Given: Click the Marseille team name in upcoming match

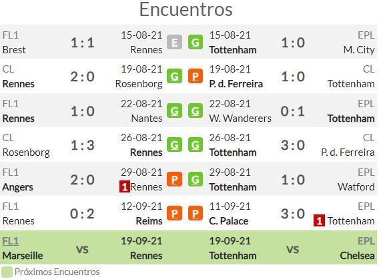Looking at the screenshot, I should (x=23, y=256).
